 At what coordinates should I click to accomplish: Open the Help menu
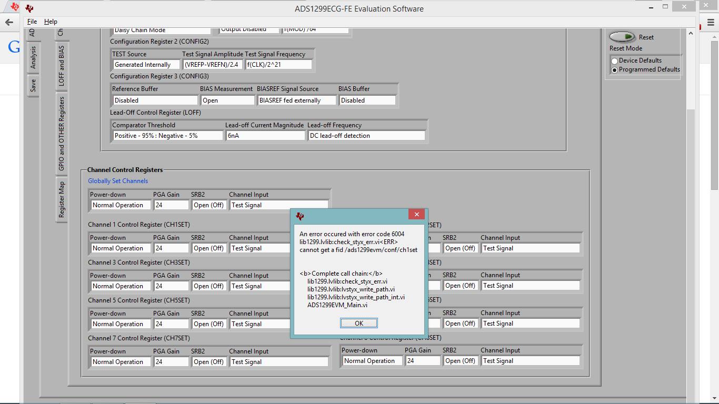click(51, 22)
